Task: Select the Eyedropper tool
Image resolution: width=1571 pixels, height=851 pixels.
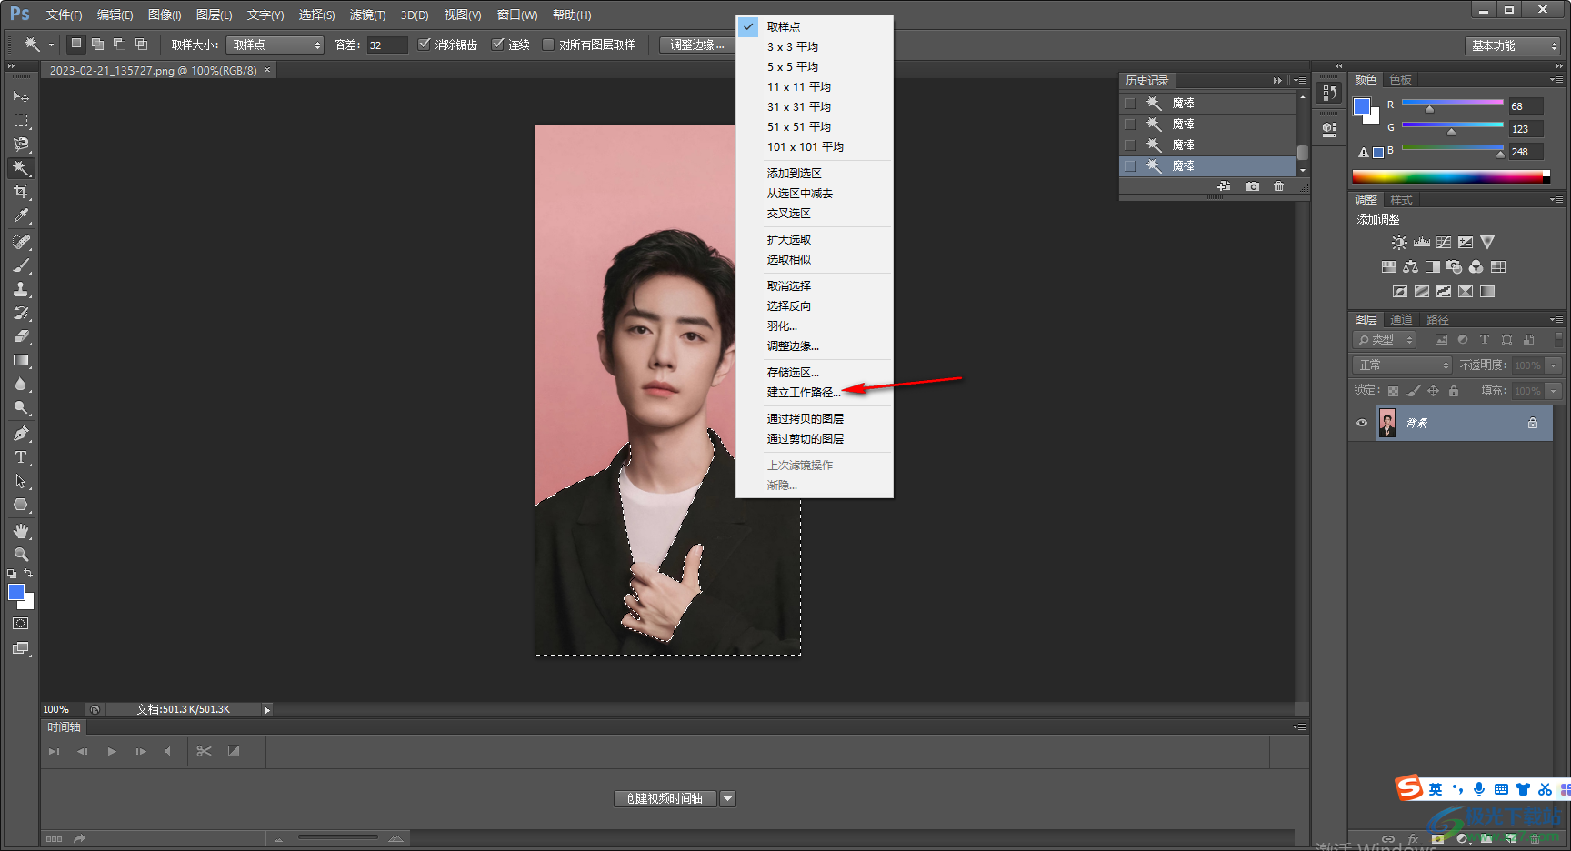Action: [21, 215]
